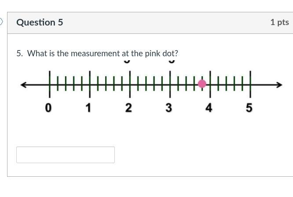
Task: Click the number 3 label under the line
Action: point(168,108)
